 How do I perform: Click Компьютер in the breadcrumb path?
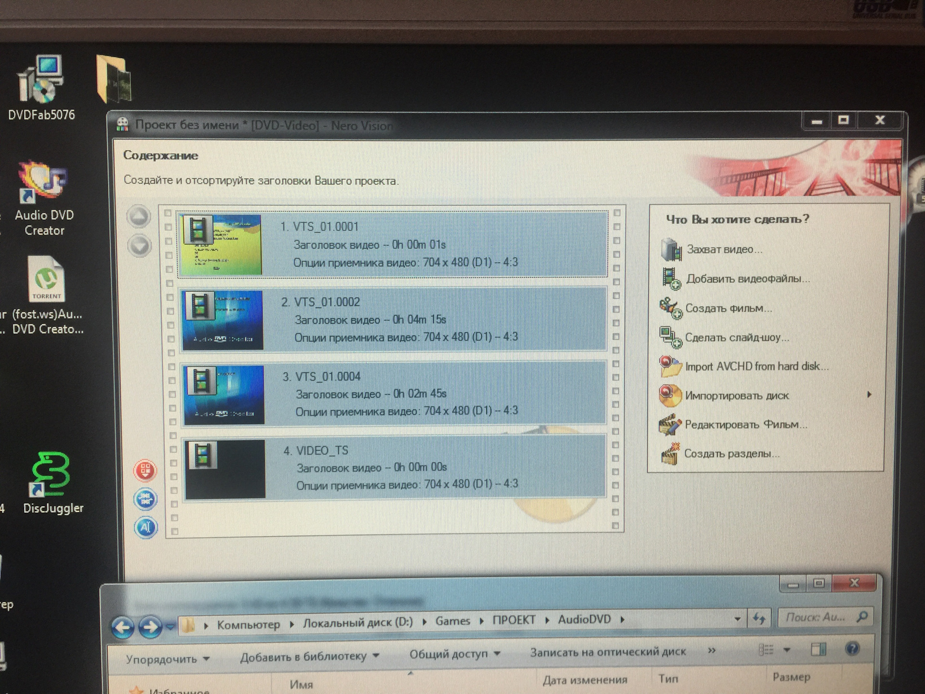point(248,625)
